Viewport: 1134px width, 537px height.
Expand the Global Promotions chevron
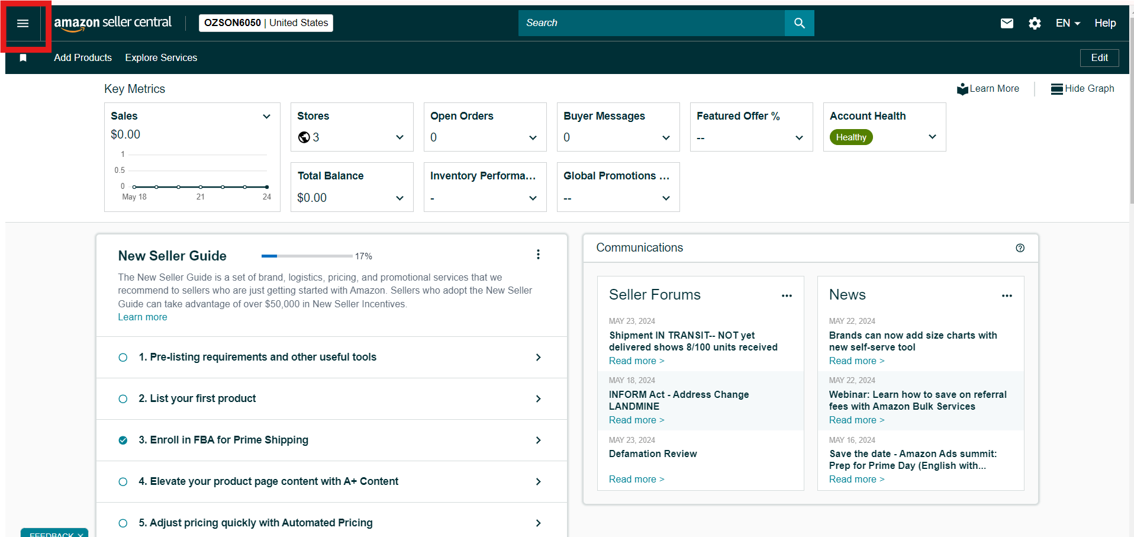pyautogui.click(x=666, y=198)
